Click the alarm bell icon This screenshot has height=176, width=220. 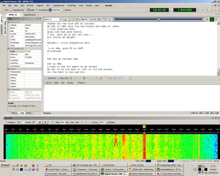point(77,20)
